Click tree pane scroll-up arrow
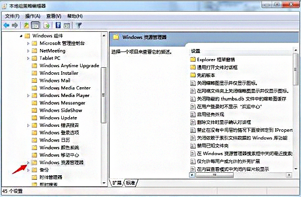The width and height of the screenshot is (301, 197). (x=104, y=35)
